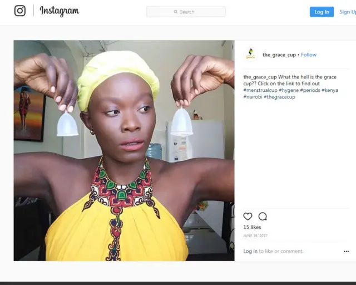356x285 pixels.
Task: Like the post with the heart icon
Action: [x=248, y=217]
